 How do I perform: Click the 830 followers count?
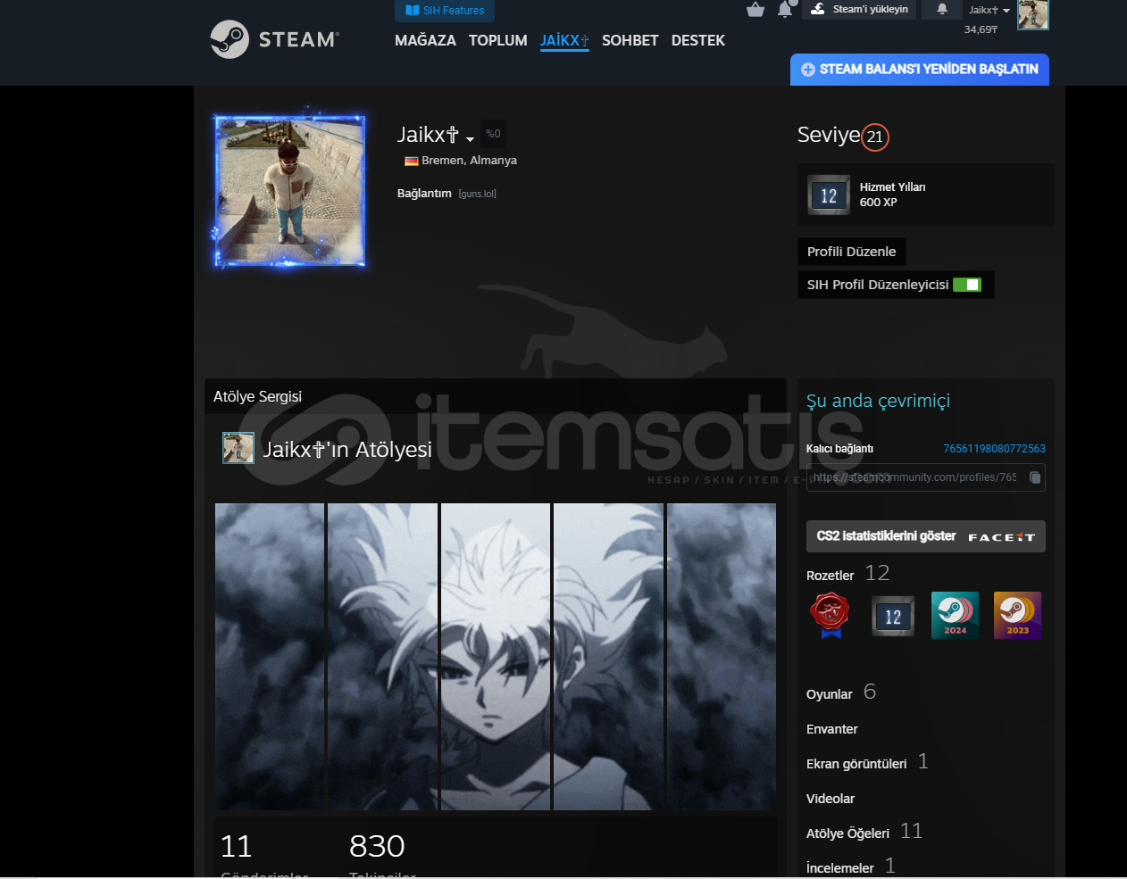pos(377,846)
